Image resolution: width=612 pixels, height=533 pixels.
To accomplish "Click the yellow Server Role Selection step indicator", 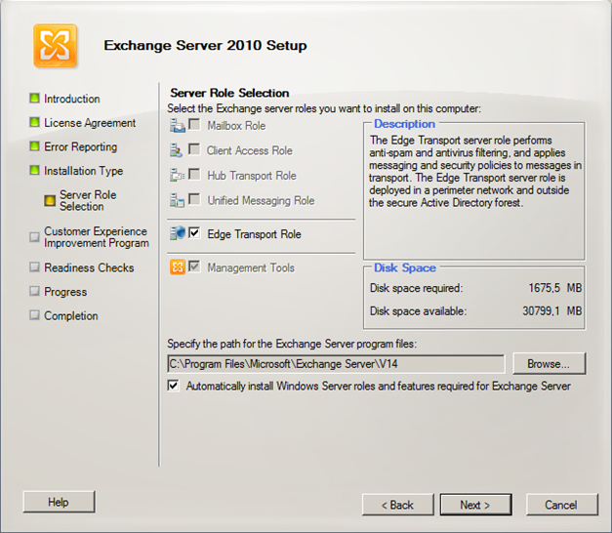I will pyautogui.click(x=50, y=201).
